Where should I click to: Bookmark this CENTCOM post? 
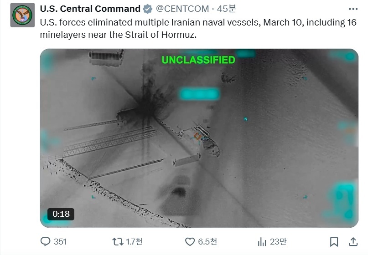pos(334,241)
